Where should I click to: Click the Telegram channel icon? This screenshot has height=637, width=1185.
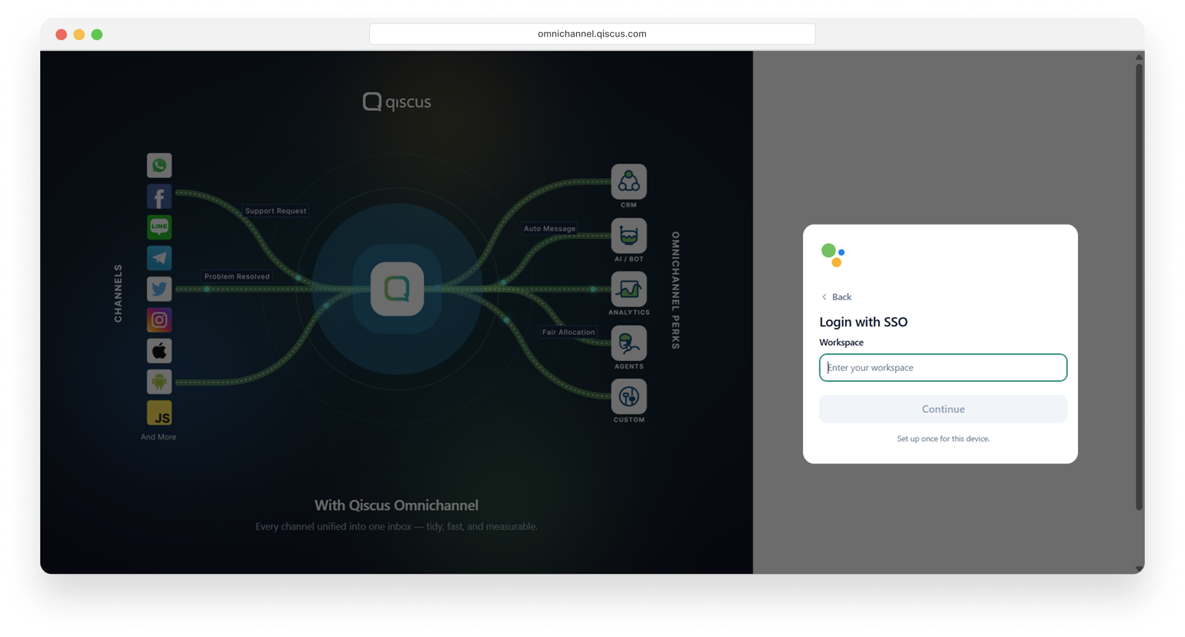(x=159, y=258)
